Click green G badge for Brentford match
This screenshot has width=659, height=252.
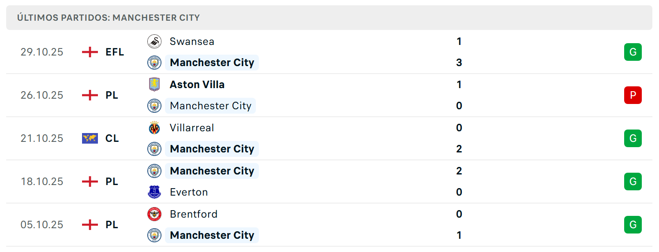[633, 225]
